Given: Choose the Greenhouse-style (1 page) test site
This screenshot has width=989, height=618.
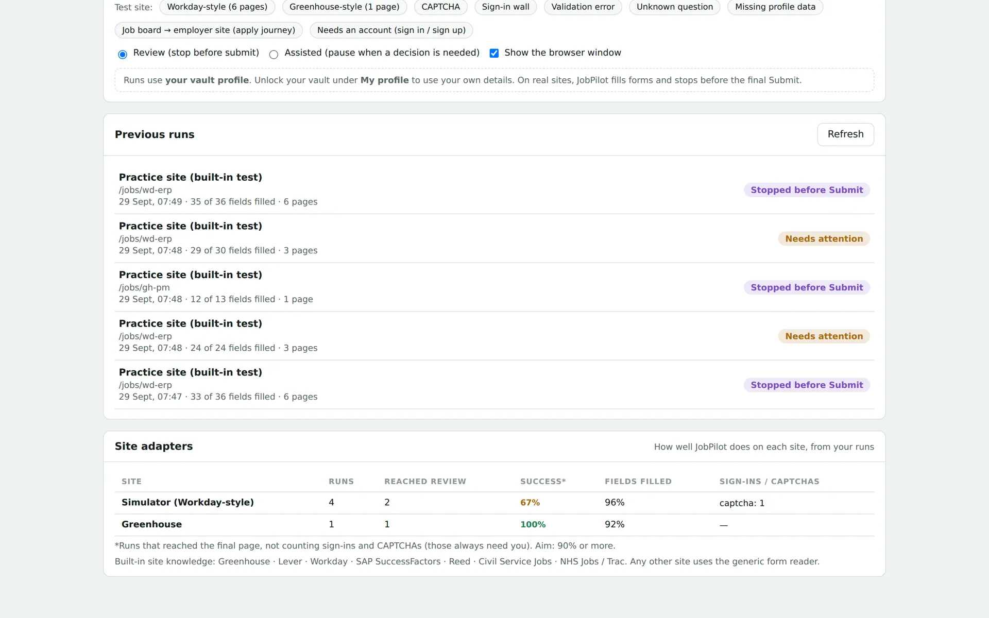Looking at the screenshot, I should pyautogui.click(x=344, y=7).
